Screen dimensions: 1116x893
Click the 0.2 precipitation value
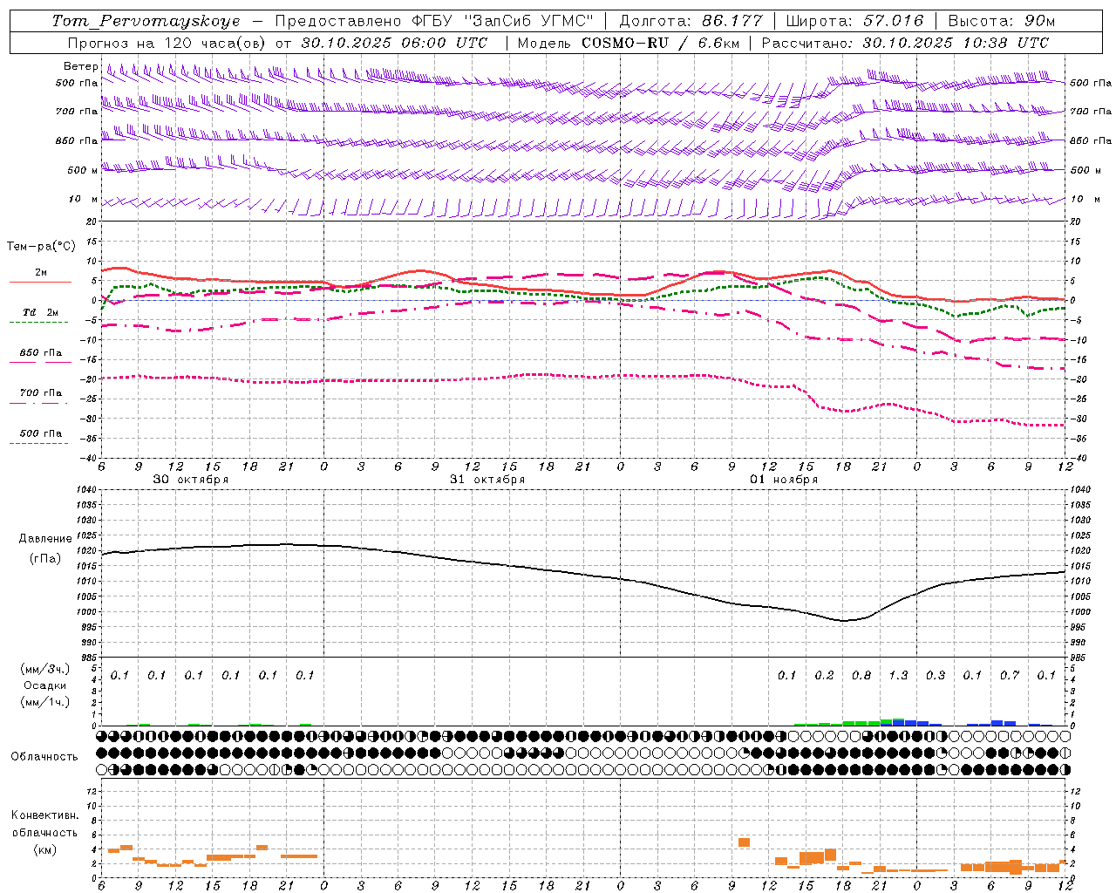point(824,676)
